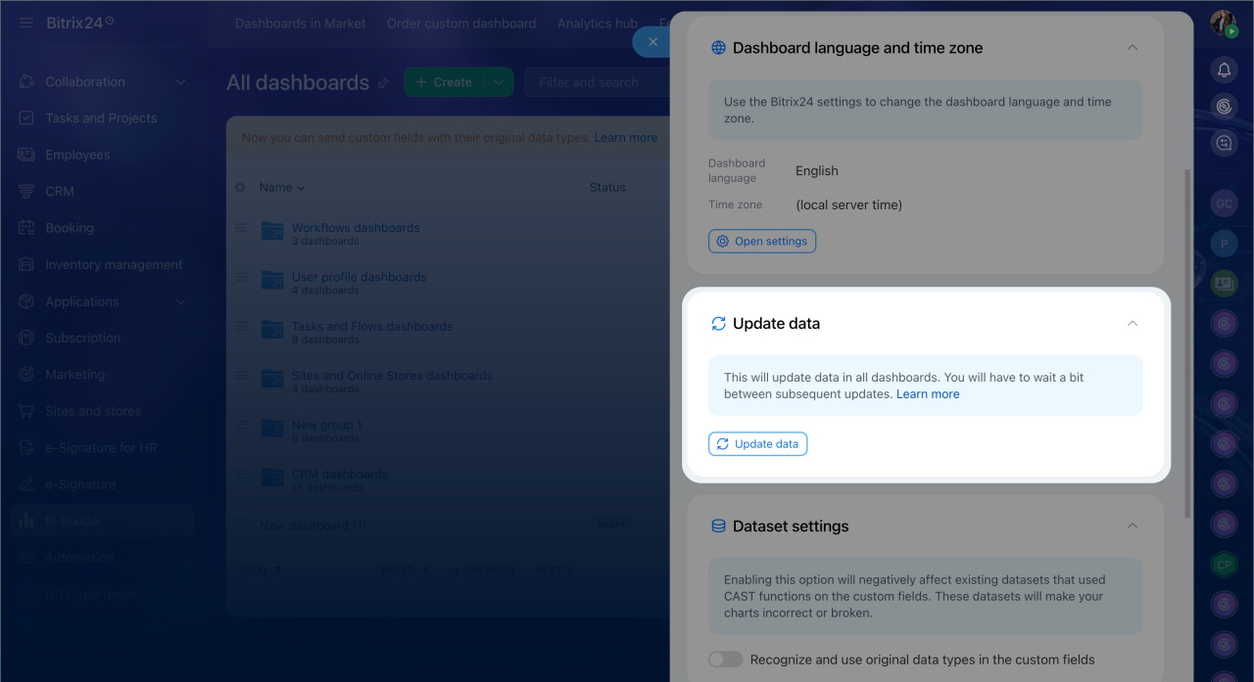1254x682 pixels.
Task: Open the Learn more link in Update data
Action: coord(928,394)
